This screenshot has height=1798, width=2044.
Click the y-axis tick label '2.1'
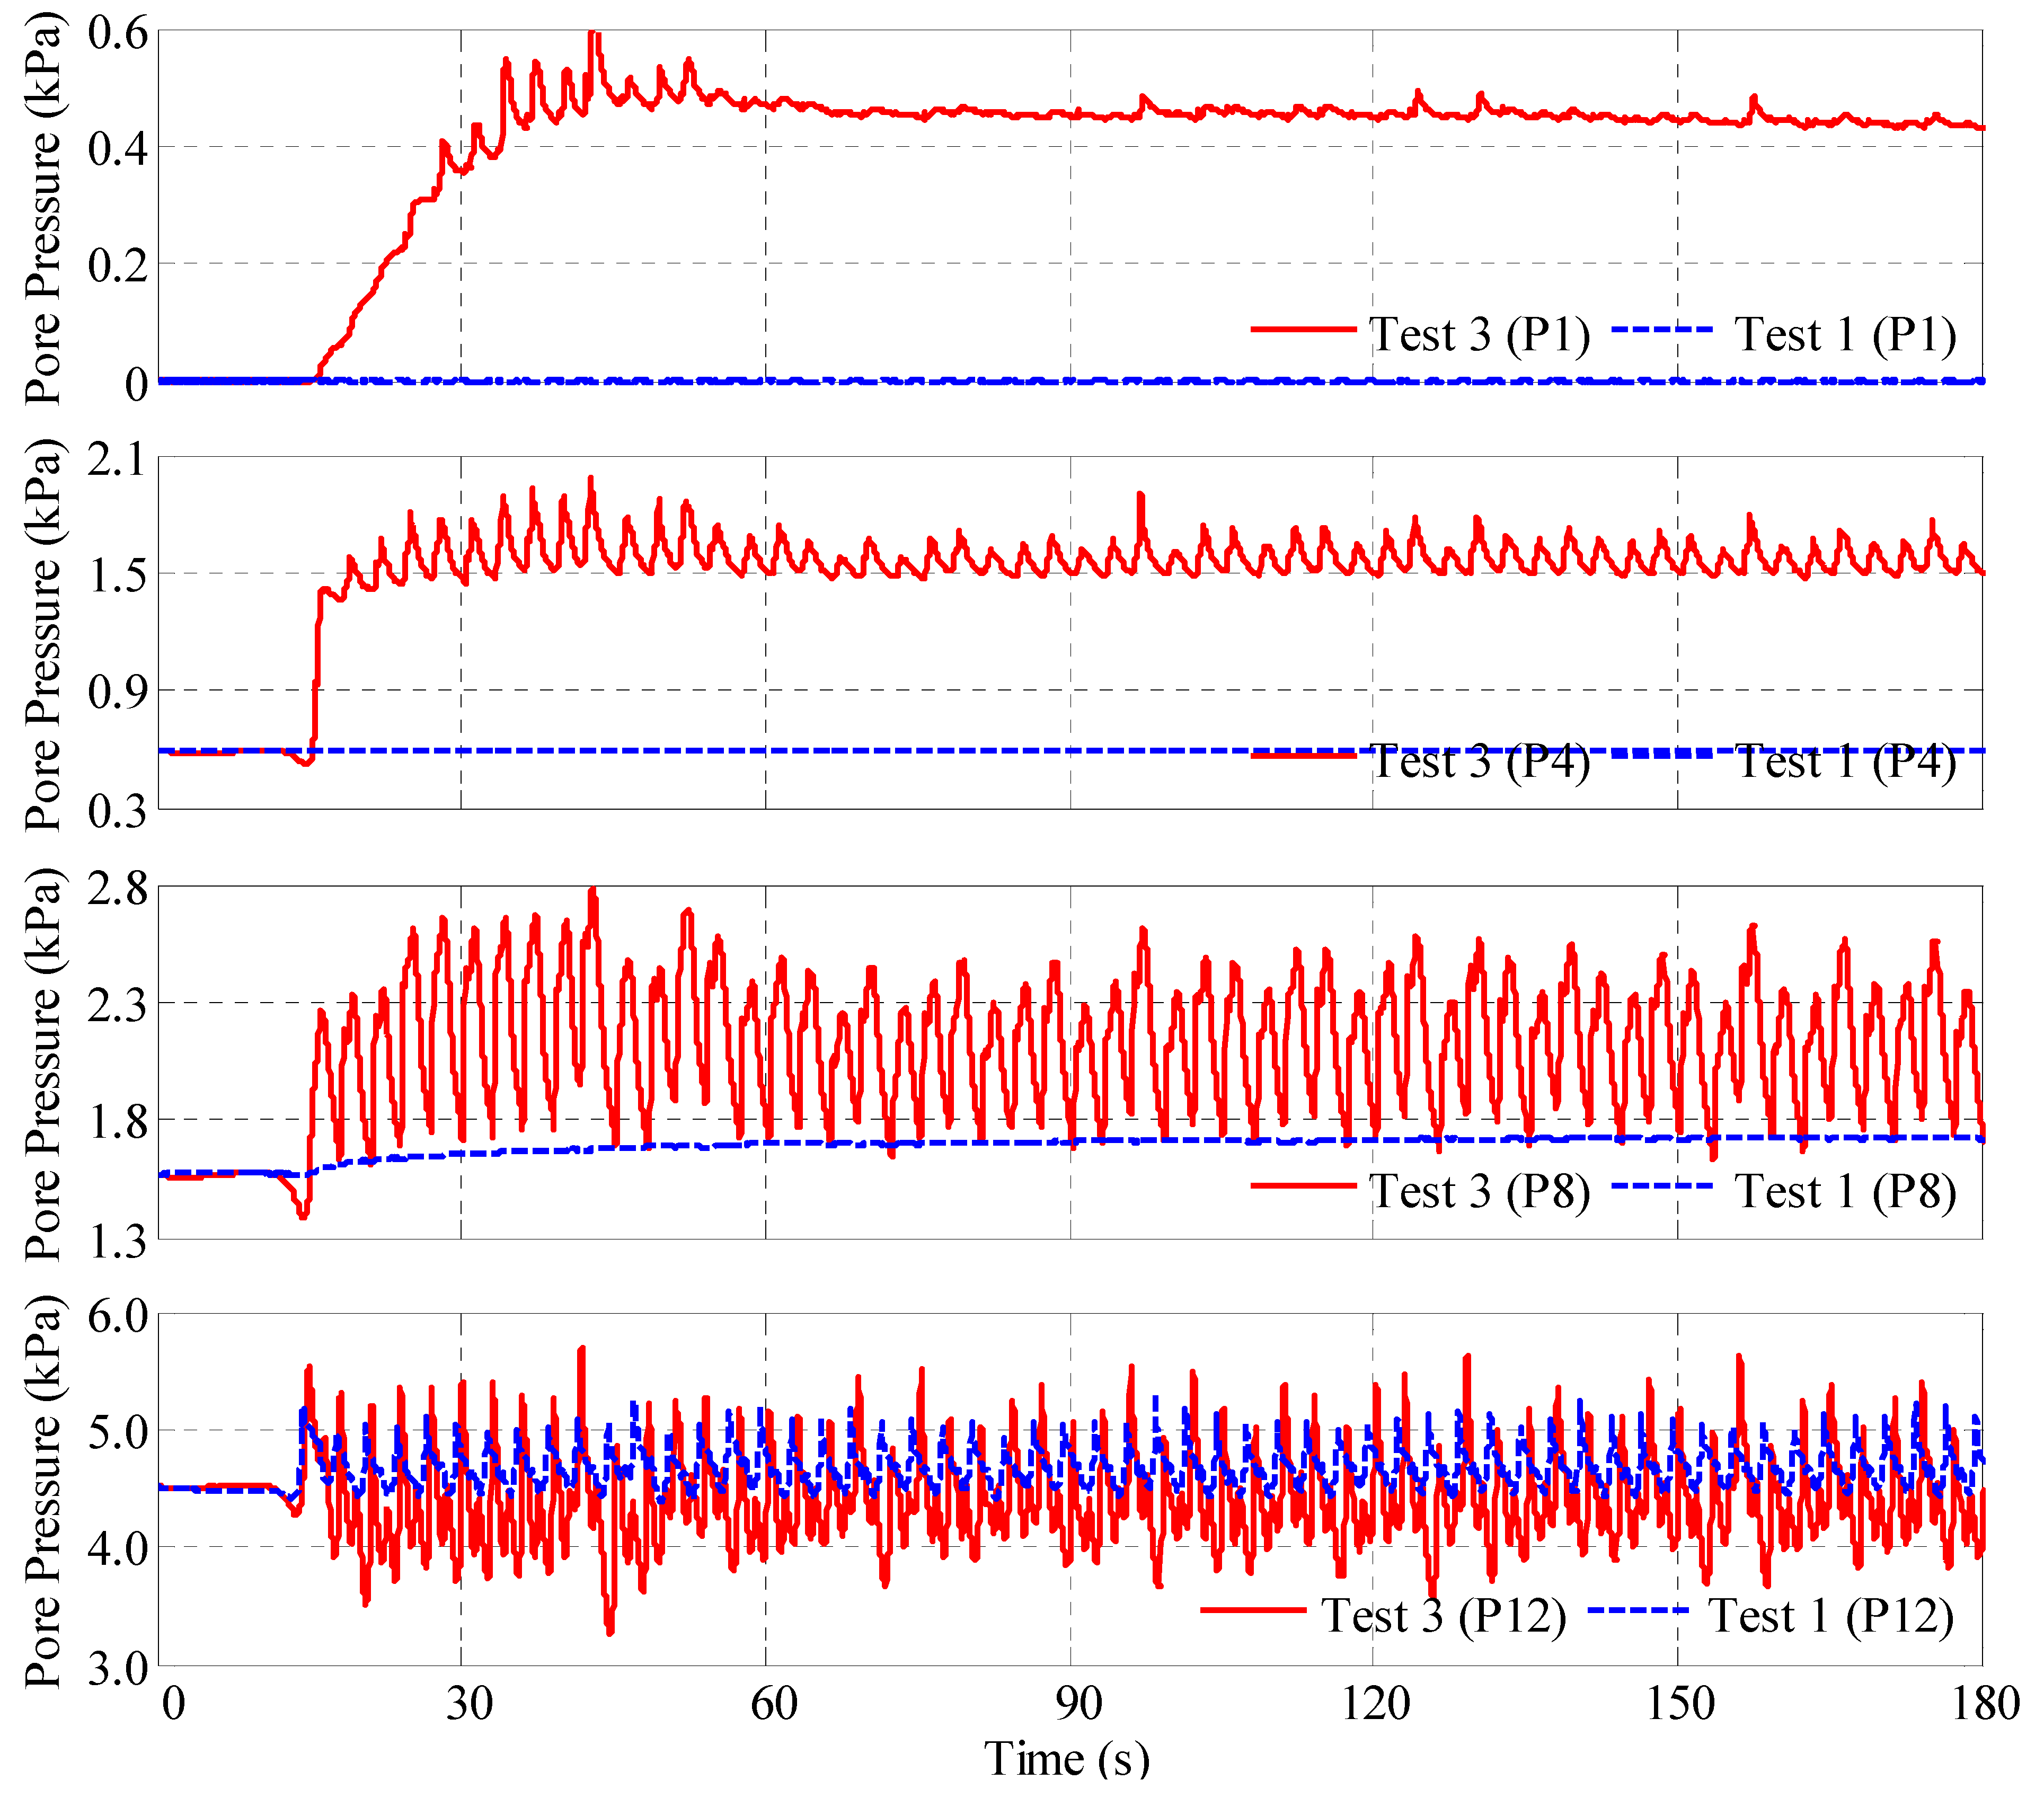coord(118,459)
